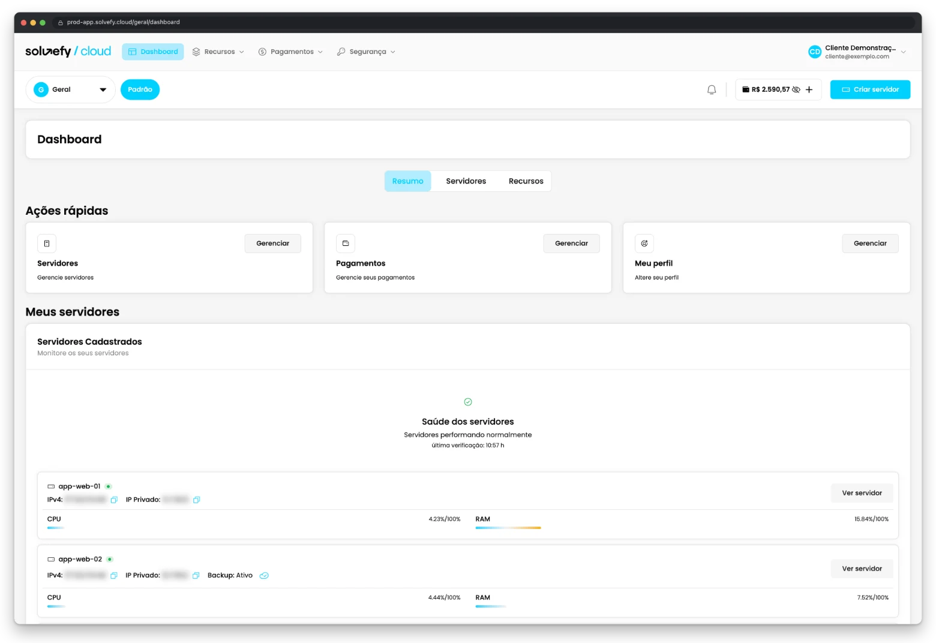Click the Servidores quick action icon
Screen dimensions: 936x643
(x=47, y=244)
